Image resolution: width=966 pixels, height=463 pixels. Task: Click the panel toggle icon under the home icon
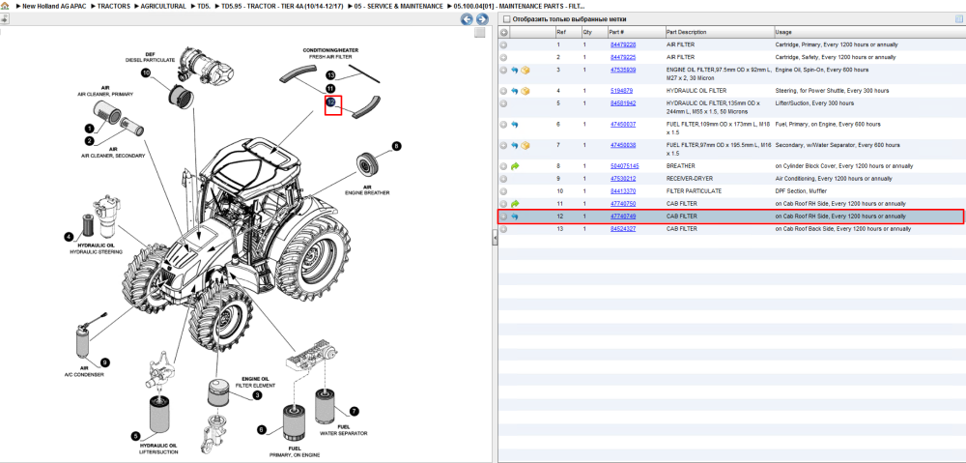pyautogui.click(x=4, y=19)
